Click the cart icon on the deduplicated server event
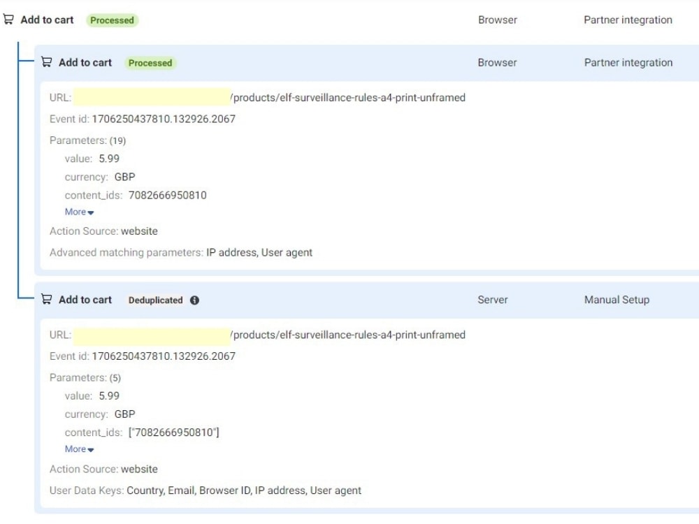 coord(46,300)
